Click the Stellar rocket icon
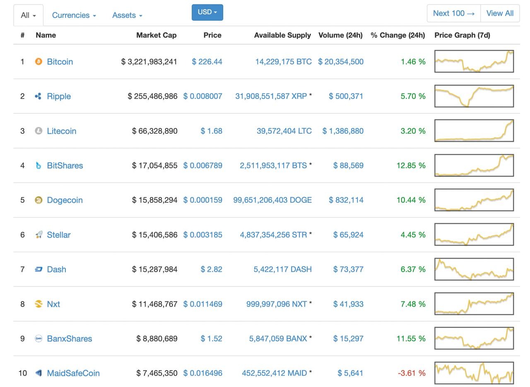Screen dimensions: 530x387 (39, 235)
